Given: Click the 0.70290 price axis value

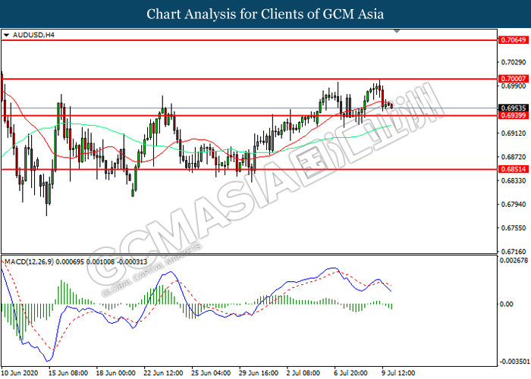Looking at the screenshot, I should tap(514, 62).
